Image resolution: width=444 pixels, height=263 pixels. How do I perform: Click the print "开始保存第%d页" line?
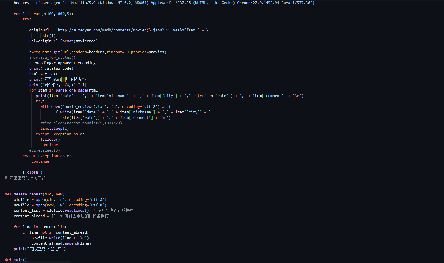tap(58, 85)
